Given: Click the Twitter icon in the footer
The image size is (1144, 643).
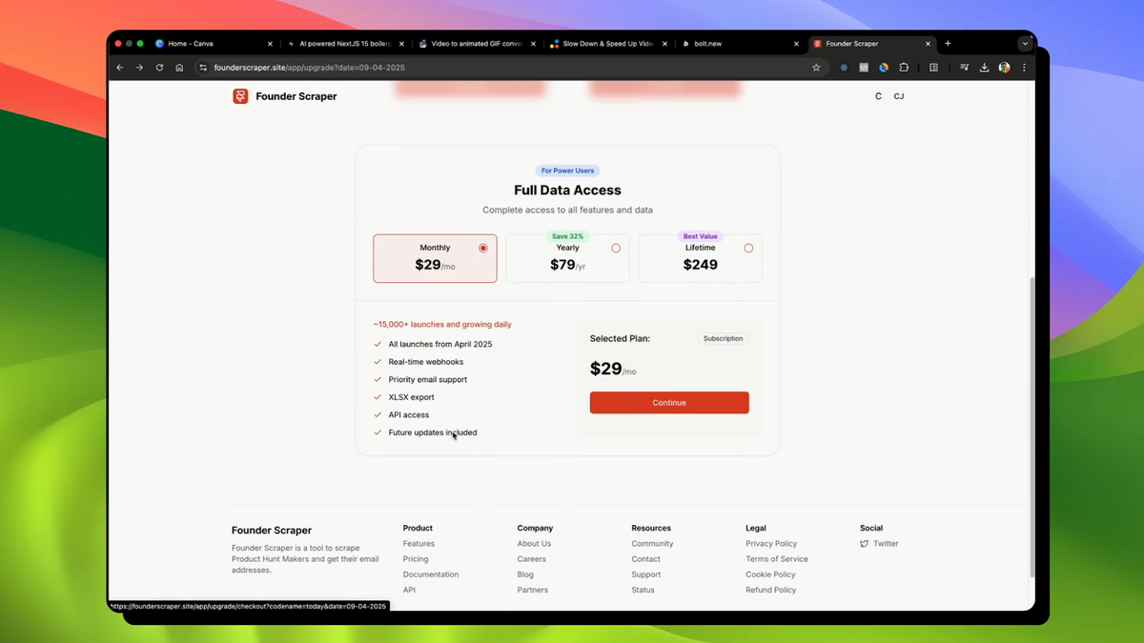Looking at the screenshot, I should pyautogui.click(x=863, y=543).
